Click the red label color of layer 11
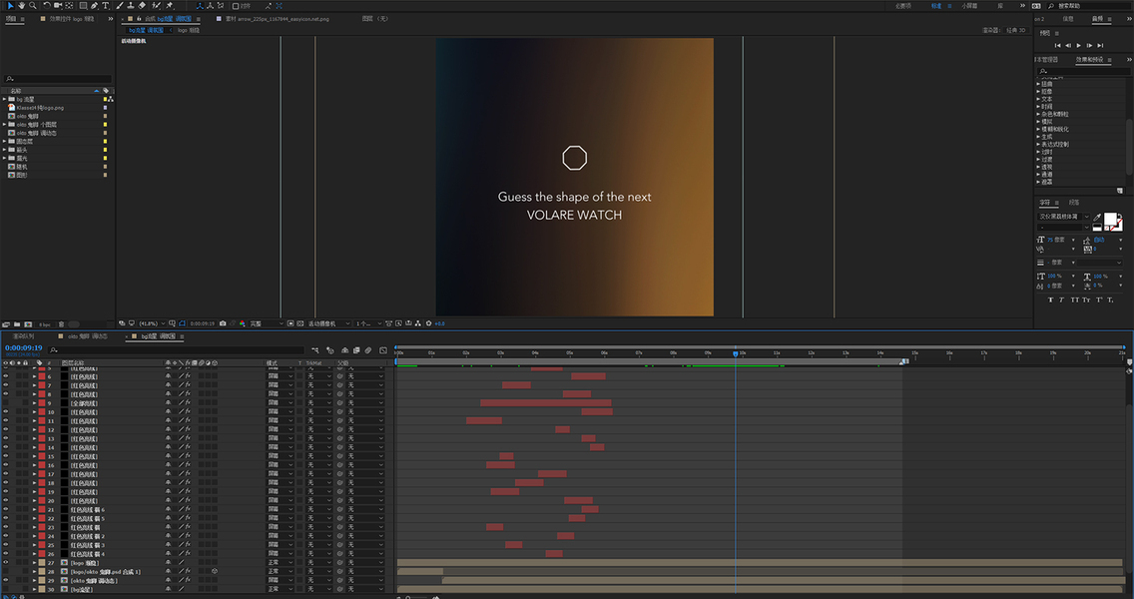This screenshot has height=599, width=1134. pos(42,420)
